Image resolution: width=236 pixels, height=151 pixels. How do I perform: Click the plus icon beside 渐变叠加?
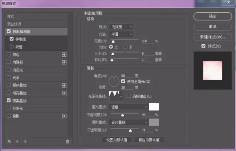pos(64,93)
